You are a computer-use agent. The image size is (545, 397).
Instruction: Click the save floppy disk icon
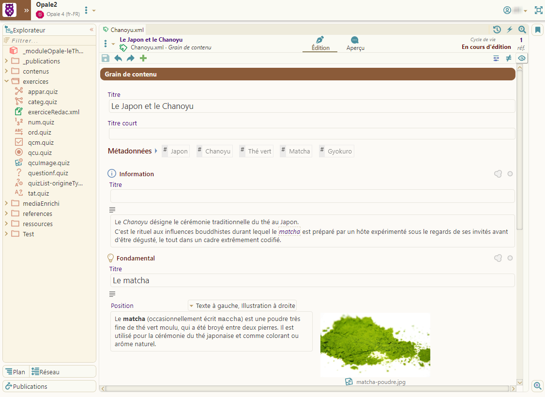106,59
